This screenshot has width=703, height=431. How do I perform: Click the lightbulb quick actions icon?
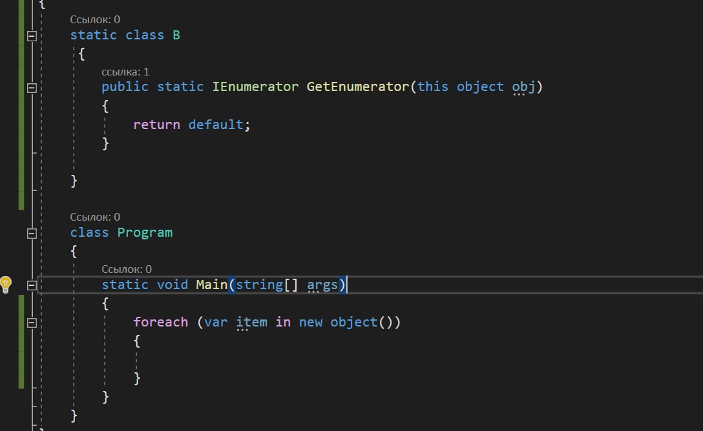(x=6, y=284)
